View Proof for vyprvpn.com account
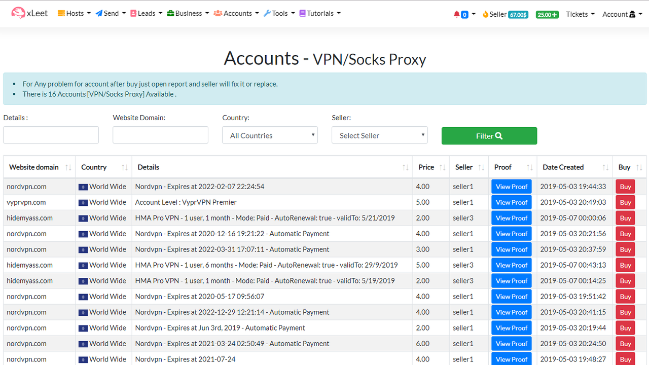Image resolution: width=649 pixels, height=365 pixels. pos(512,202)
